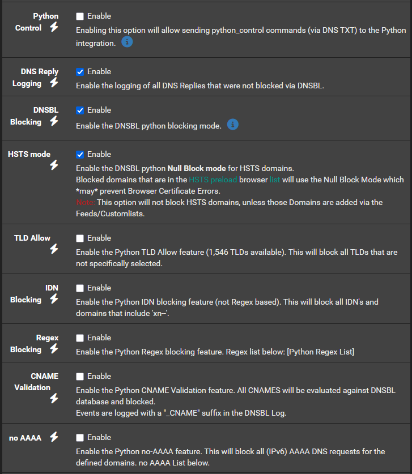This screenshot has width=412, height=474.
Task: Enable the Python Control checkbox
Action: click(x=80, y=16)
